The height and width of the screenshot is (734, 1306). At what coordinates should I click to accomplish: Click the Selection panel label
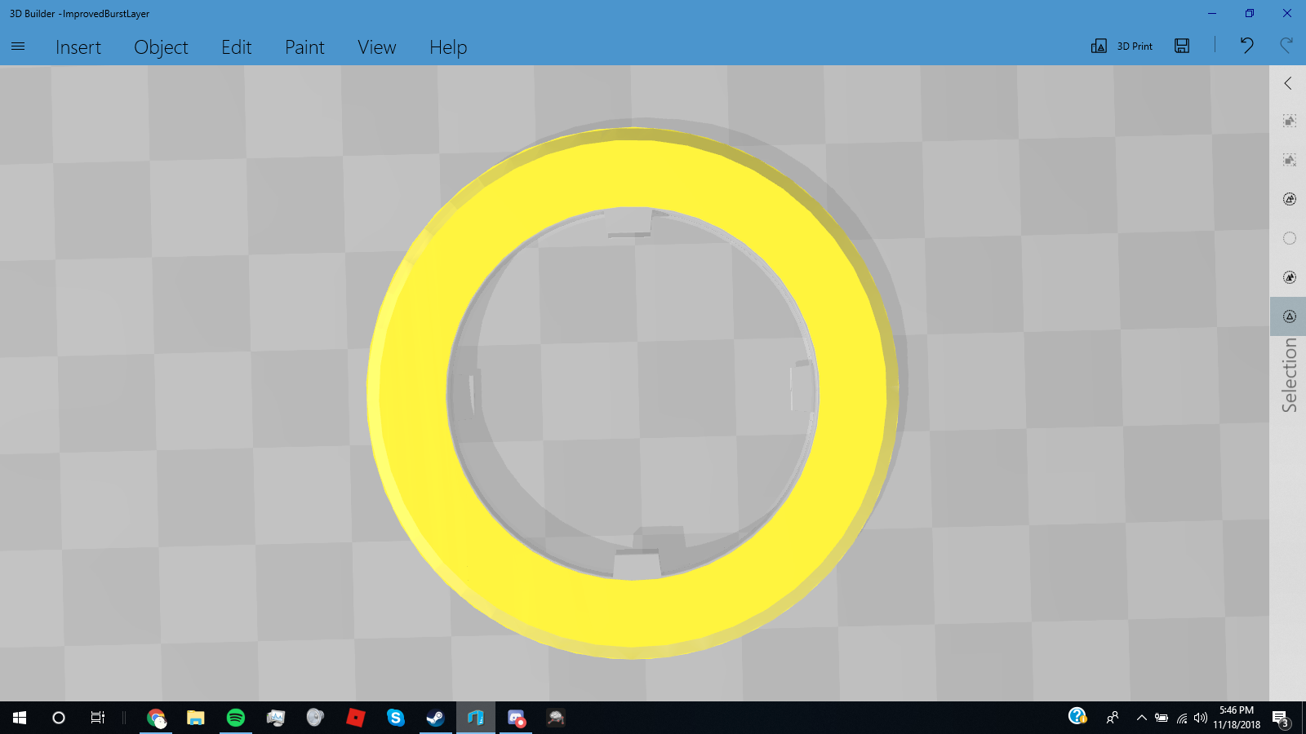(1290, 375)
